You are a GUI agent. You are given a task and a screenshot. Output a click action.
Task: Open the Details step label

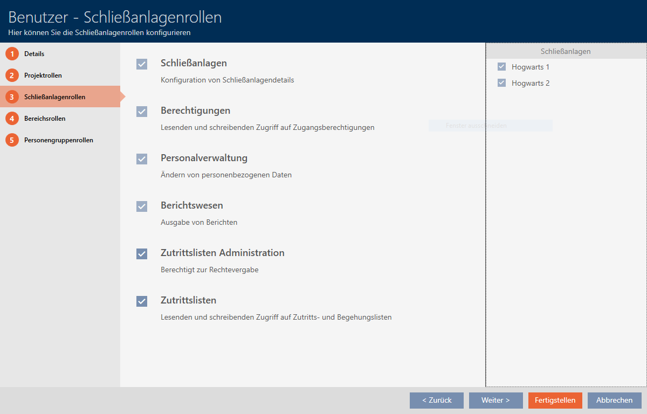click(35, 54)
